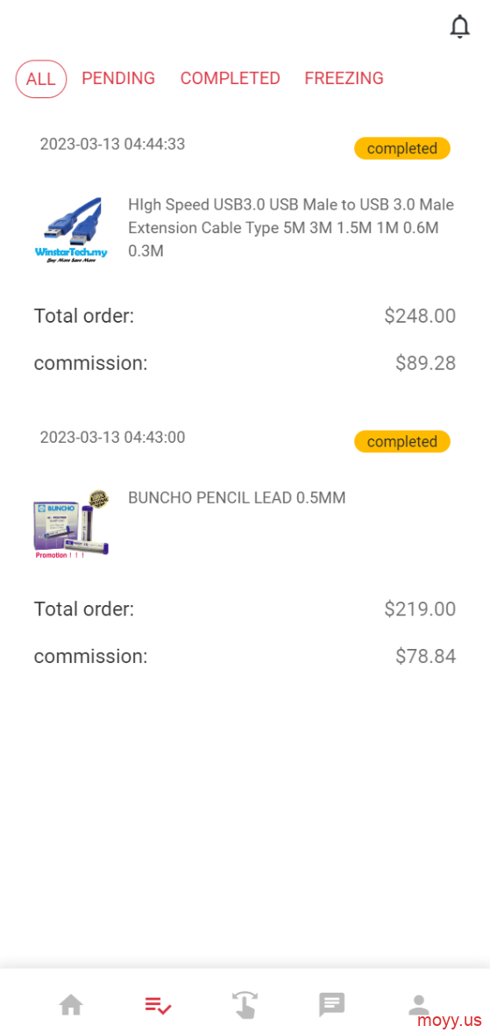Click the USB cable product thumbnail
490x1033 pixels.
coord(71,230)
